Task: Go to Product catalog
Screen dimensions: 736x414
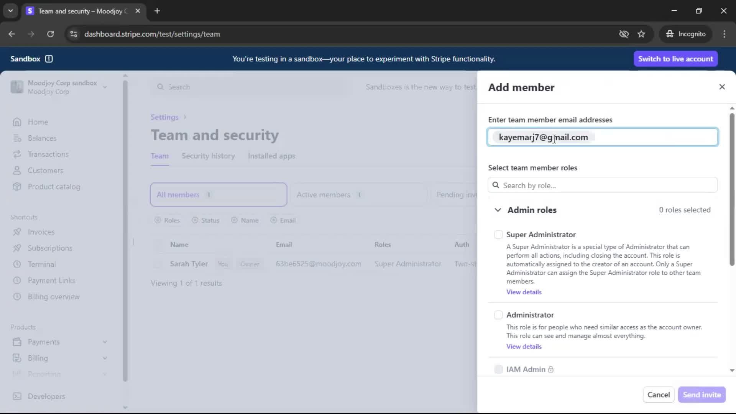Action: tap(54, 187)
